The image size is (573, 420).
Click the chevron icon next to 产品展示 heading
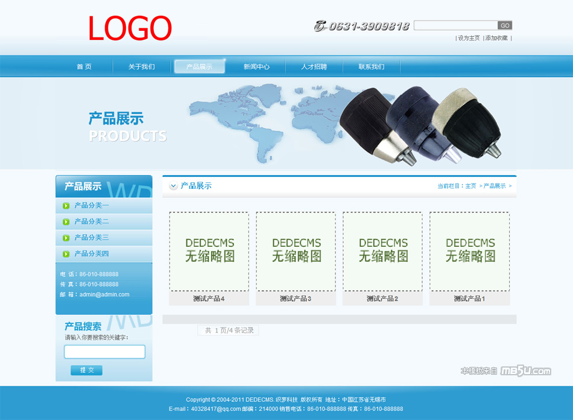[x=174, y=186]
